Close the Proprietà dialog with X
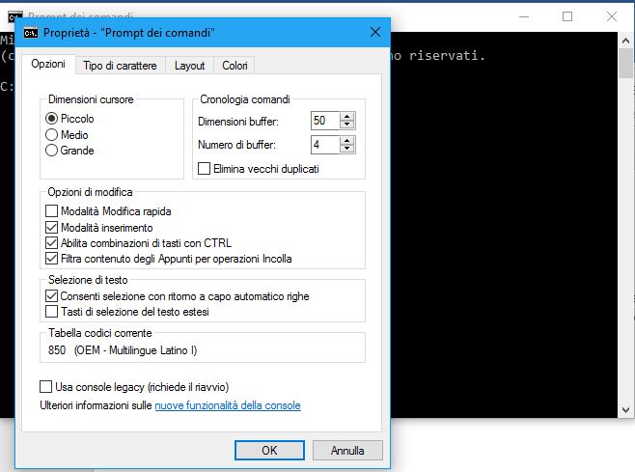Screen dimensions: 635x472 [x=374, y=34]
